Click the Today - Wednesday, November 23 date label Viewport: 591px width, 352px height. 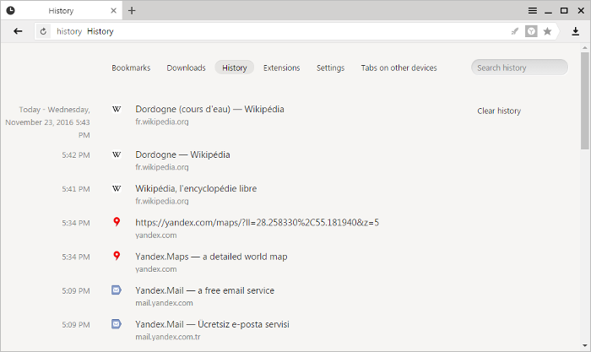pos(47,122)
